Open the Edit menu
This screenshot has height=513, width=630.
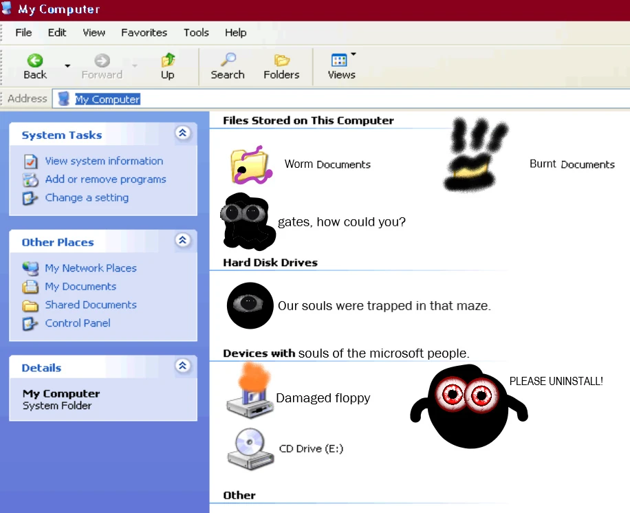point(57,32)
